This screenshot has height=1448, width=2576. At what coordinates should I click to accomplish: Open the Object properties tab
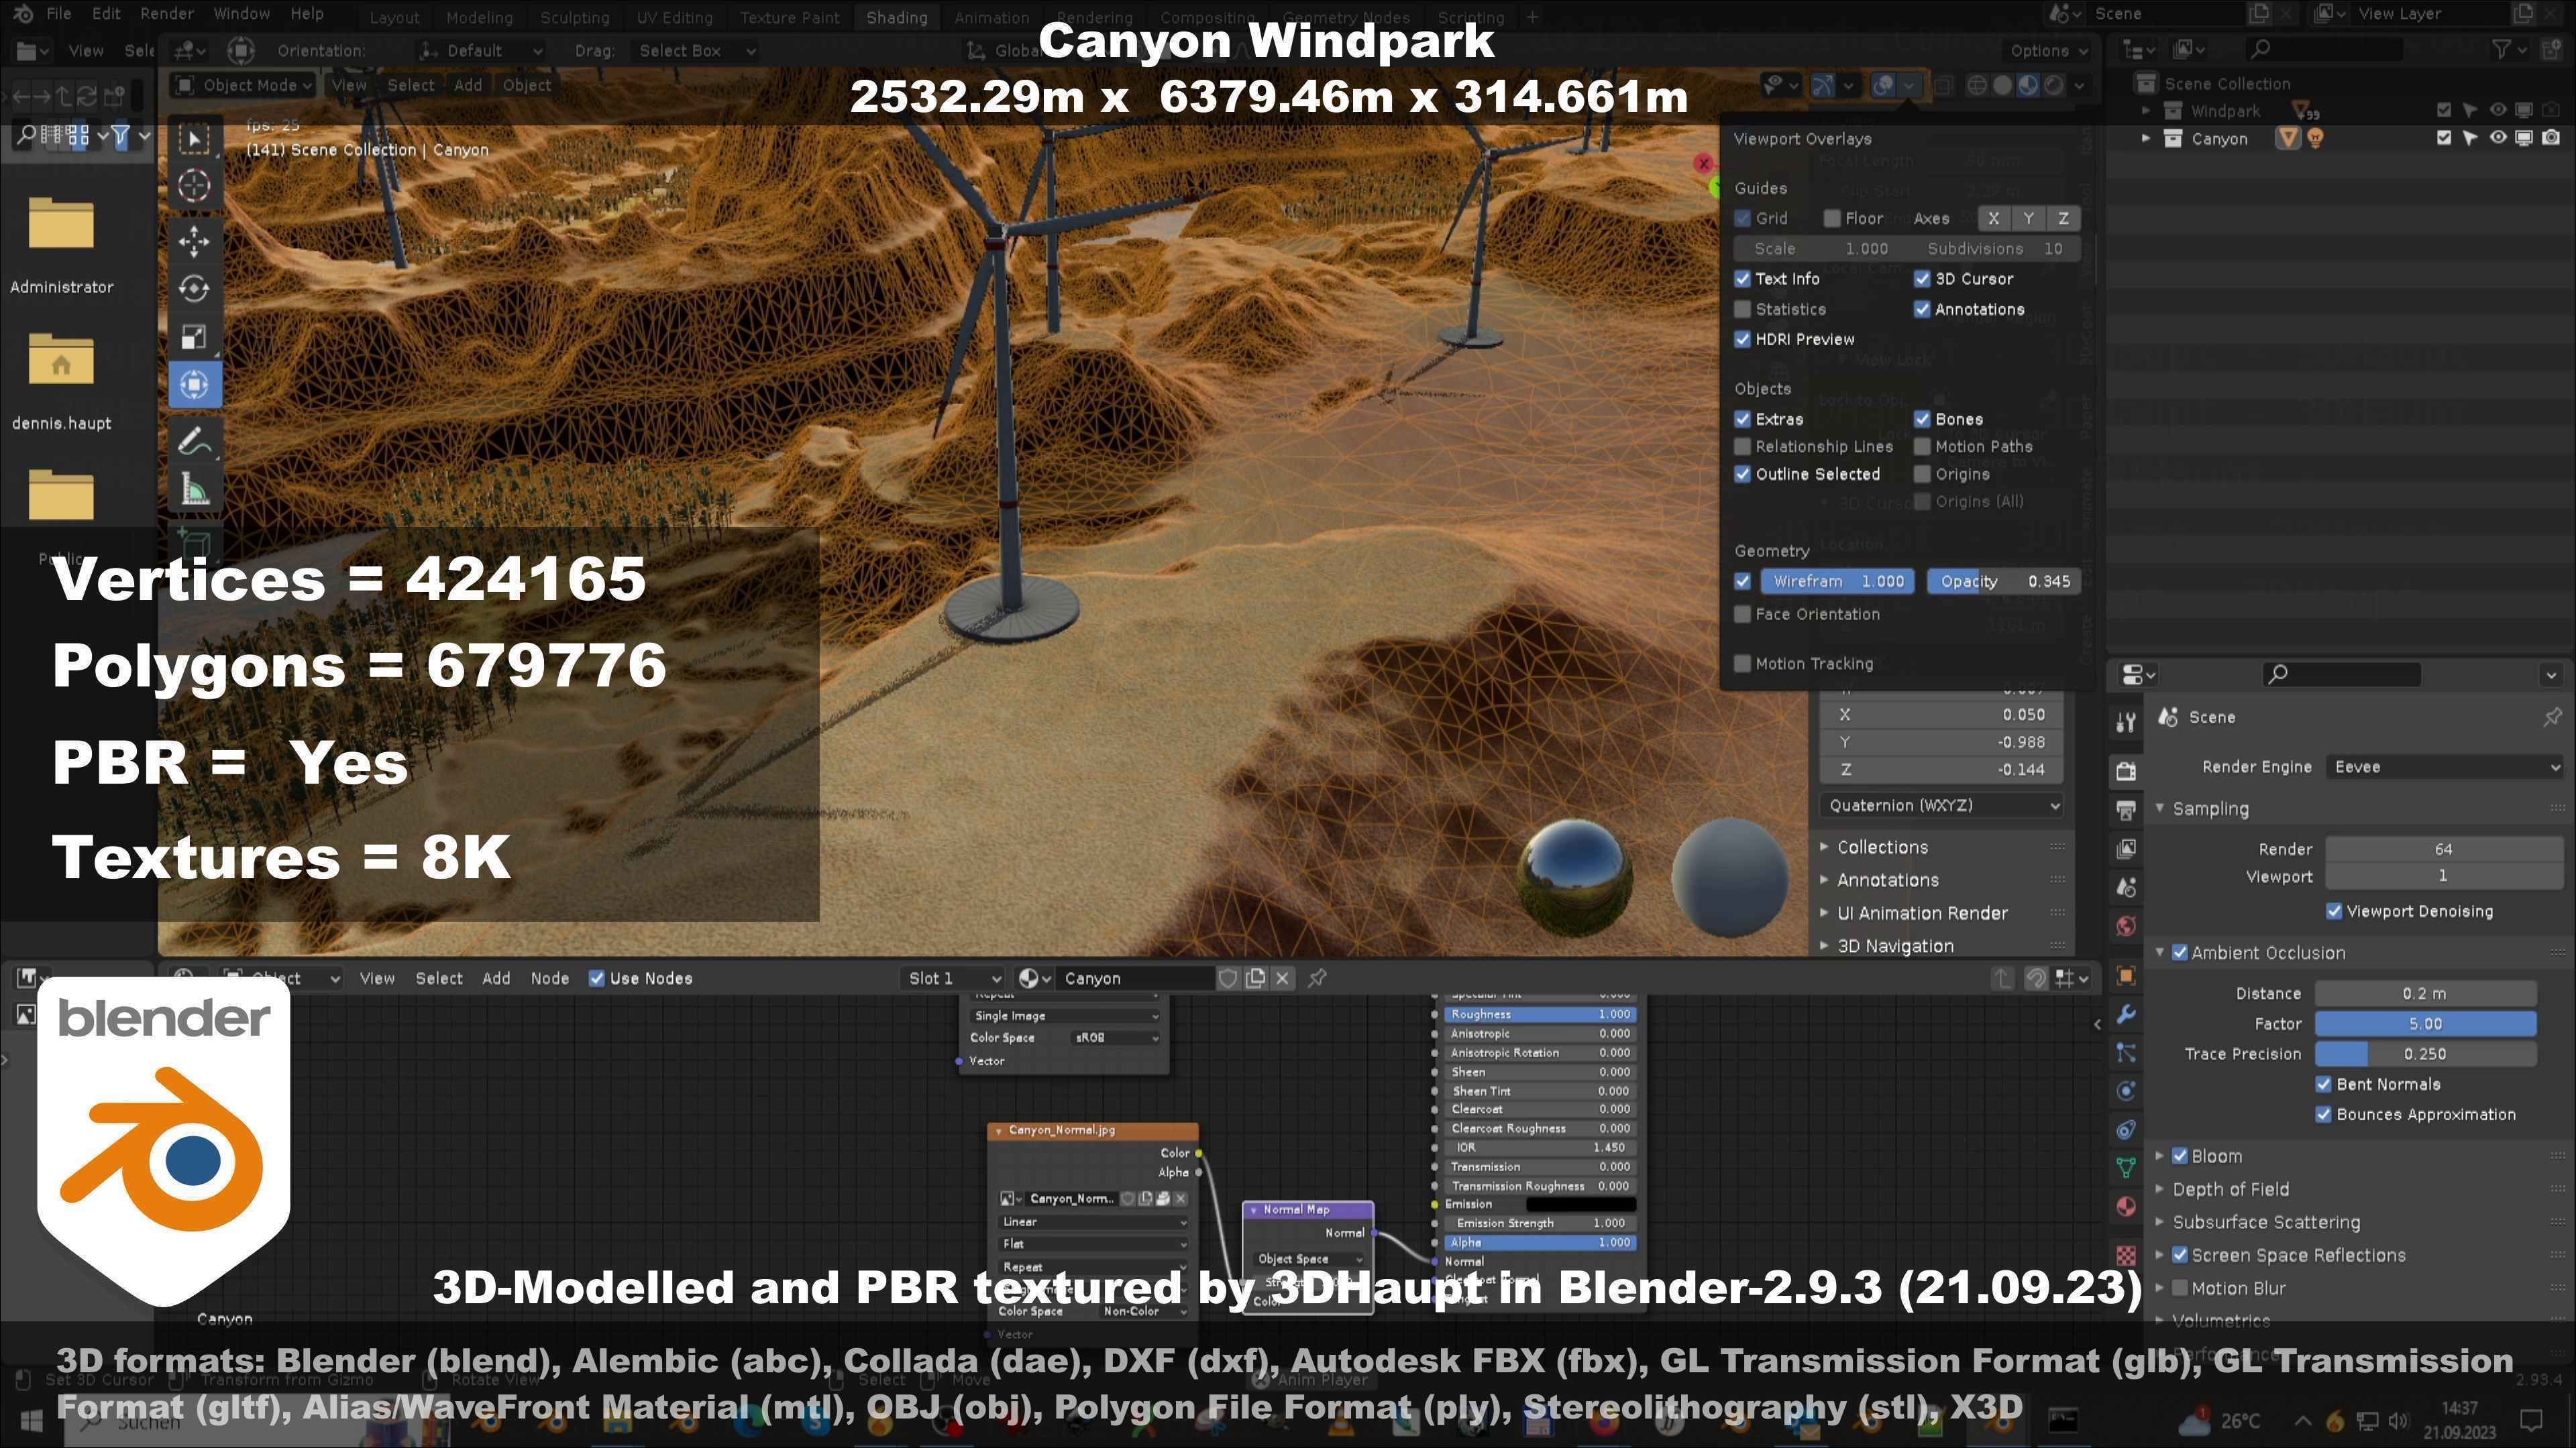tap(2126, 975)
